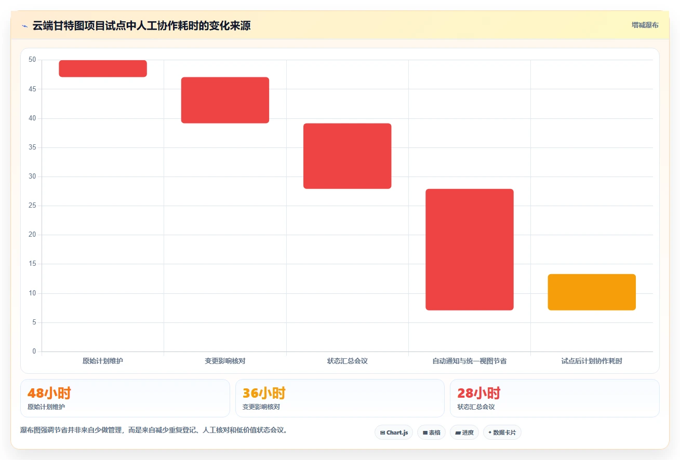Select the Chart.js tag chip
Image resolution: width=680 pixels, height=460 pixels.
[x=394, y=432]
